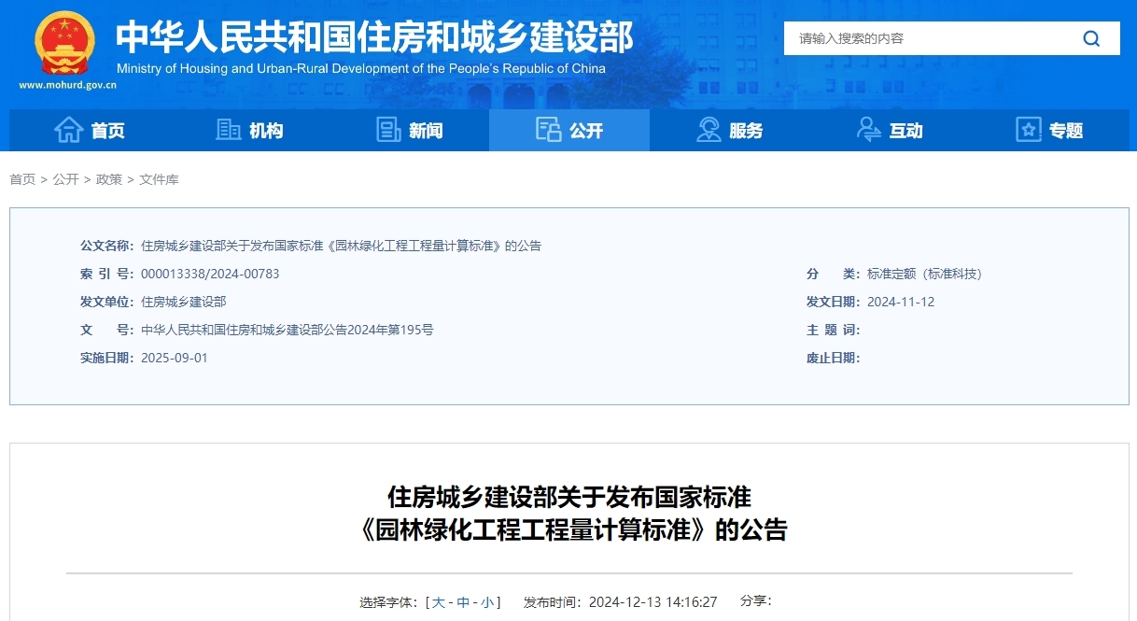Screen dimensions: 1137x621
Task: Click the search magnifier icon
Action: click(1090, 38)
